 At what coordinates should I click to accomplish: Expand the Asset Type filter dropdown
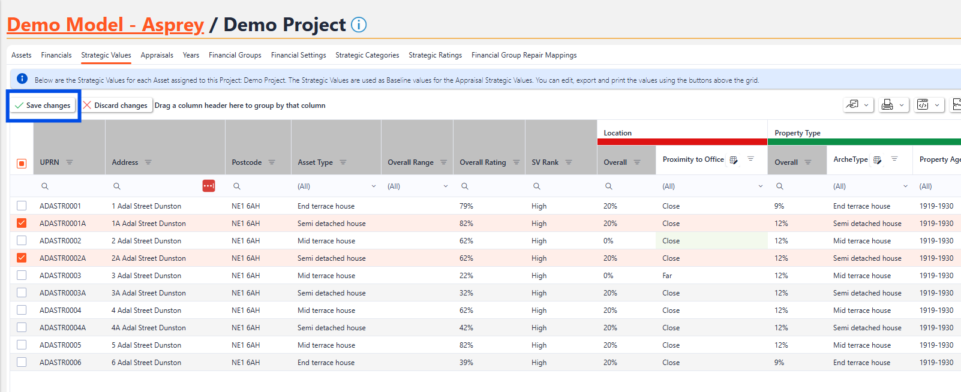pos(373,186)
